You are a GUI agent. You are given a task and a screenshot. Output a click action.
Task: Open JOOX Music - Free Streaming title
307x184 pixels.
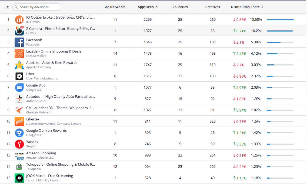[x=49, y=176]
